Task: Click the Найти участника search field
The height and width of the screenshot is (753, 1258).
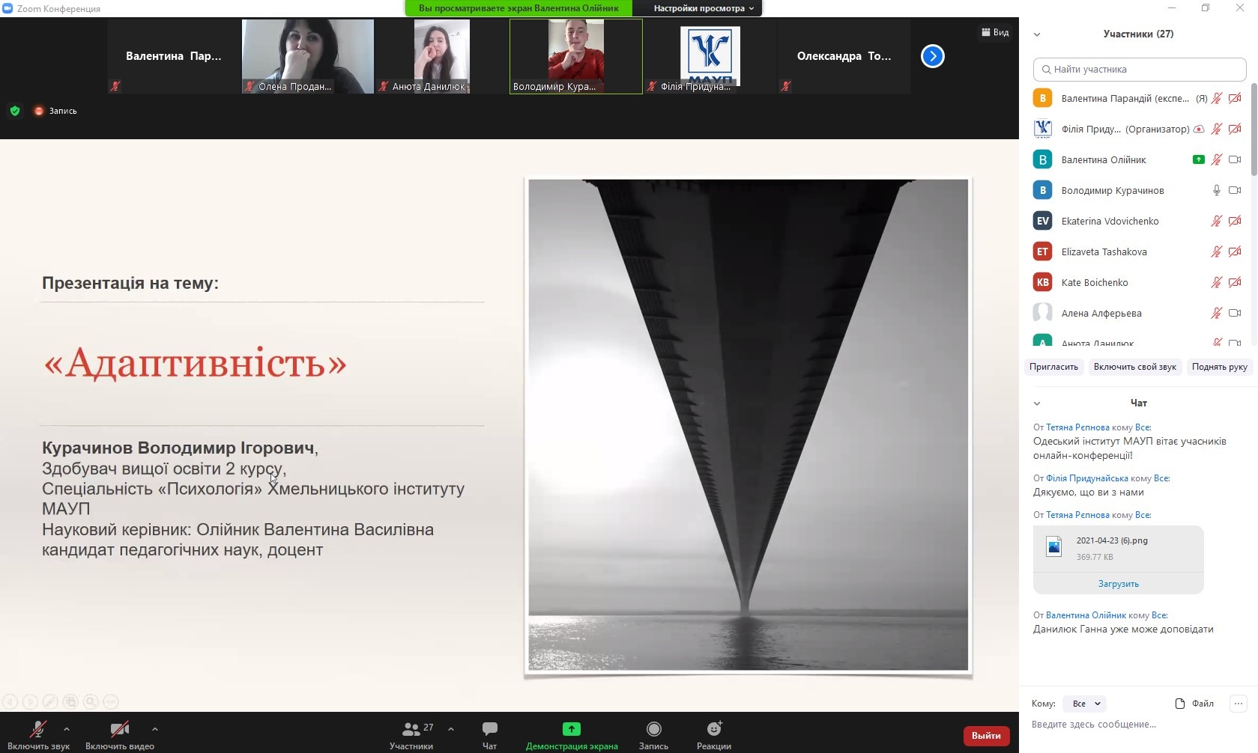Action: [1139, 70]
